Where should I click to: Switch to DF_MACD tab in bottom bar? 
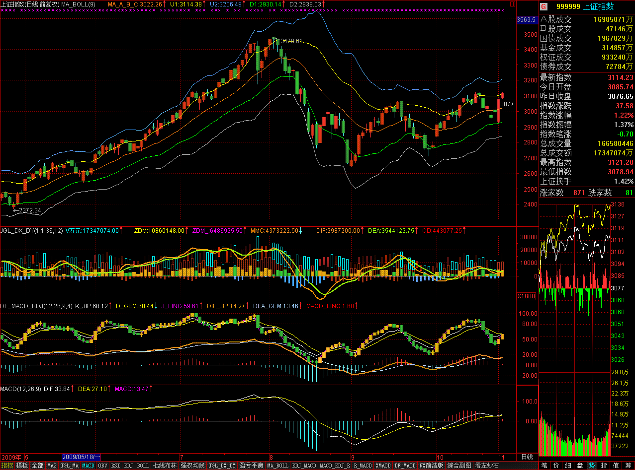405,466
